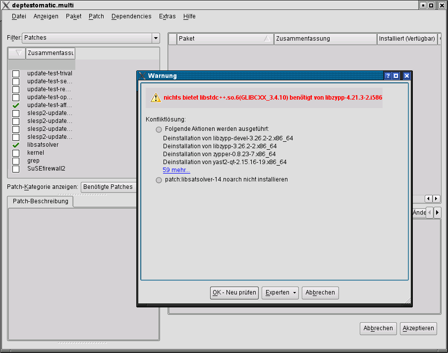
Task: Click the green checkmark next to libsatsolver
Action: coord(16,145)
